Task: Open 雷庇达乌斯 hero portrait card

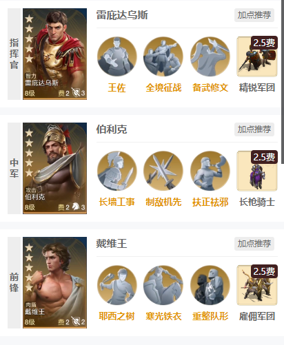Action: point(54,54)
